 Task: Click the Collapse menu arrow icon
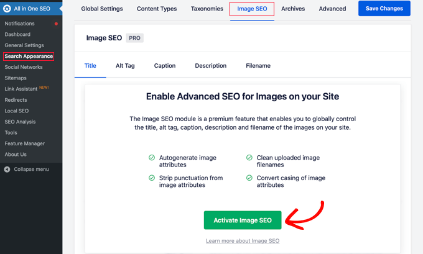click(7, 169)
